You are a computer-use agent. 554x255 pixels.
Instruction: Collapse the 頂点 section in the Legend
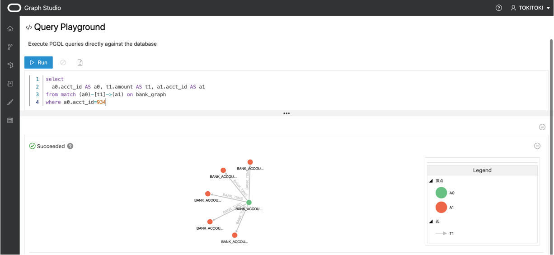point(431,181)
